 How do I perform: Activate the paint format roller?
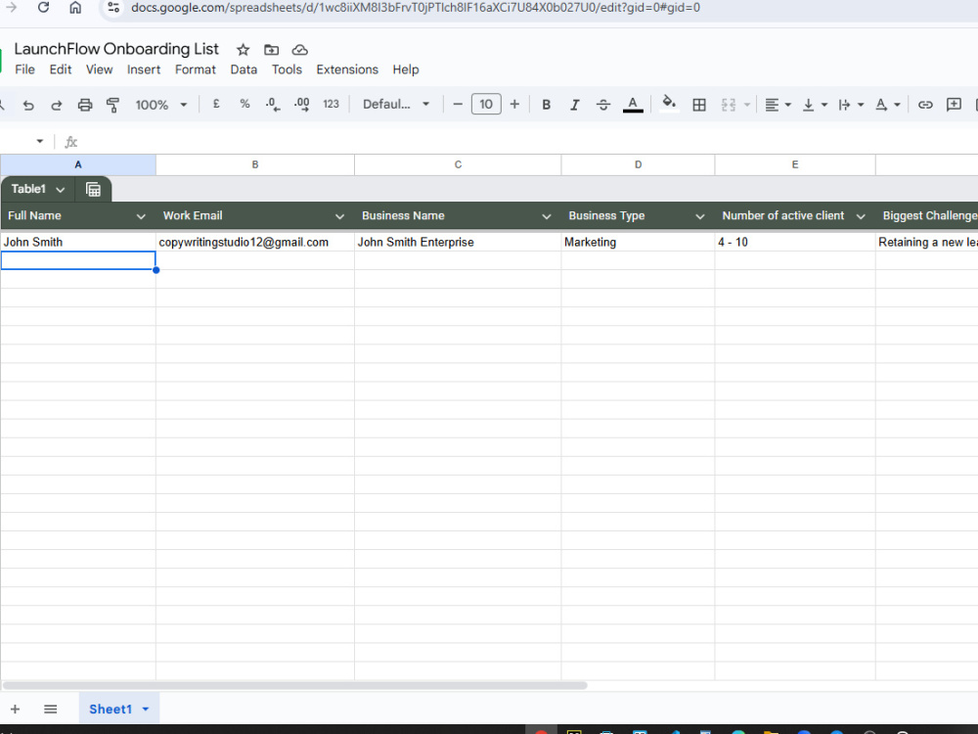112,105
